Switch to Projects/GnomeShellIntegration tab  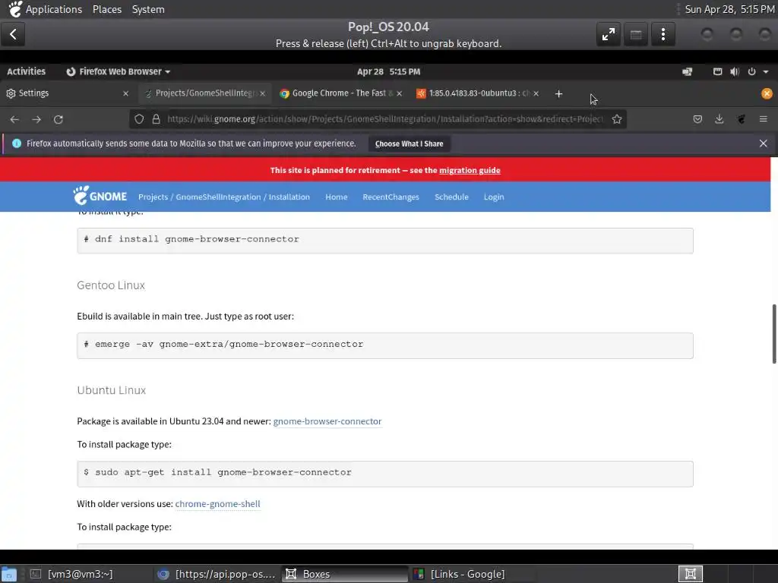pyautogui.click(x=205, y=93)
